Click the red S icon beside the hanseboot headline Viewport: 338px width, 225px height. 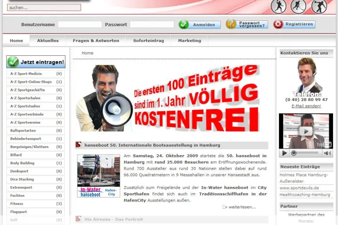click(x=79, y=145)
